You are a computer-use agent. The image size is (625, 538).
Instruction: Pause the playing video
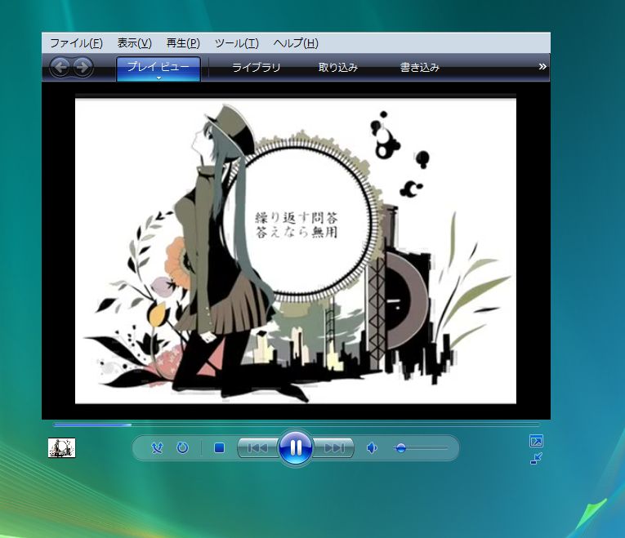click(296, 447)
